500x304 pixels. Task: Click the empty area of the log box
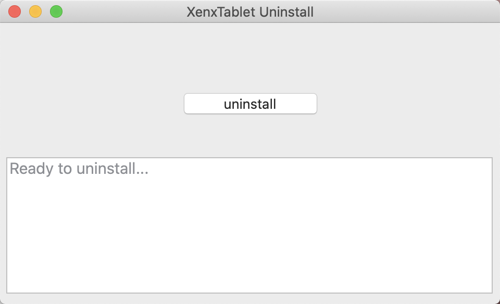[x=249, y=239]
